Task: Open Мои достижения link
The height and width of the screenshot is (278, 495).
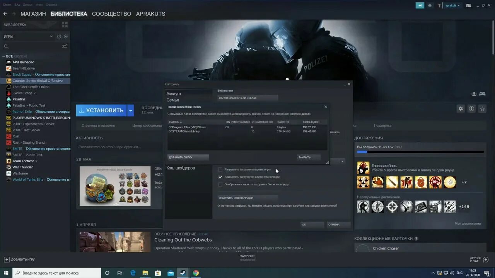Action: pos(468,224)
